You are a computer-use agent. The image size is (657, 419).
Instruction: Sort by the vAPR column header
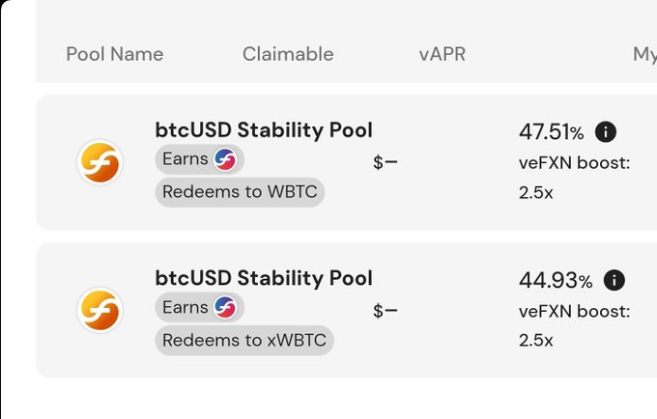pos(443,54)
